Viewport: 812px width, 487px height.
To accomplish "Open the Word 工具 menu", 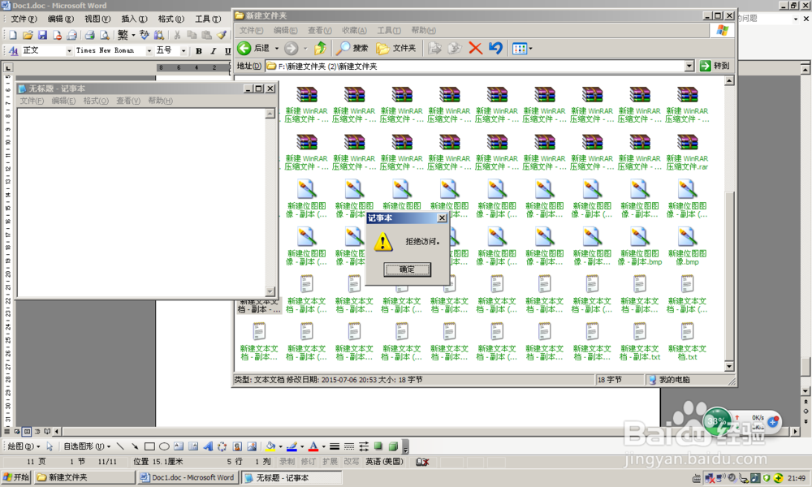I will (x=208, y=19).
